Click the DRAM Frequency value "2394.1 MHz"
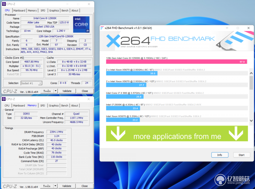The width and height of the screenshot is (255, 189). [x=56, y=132]
